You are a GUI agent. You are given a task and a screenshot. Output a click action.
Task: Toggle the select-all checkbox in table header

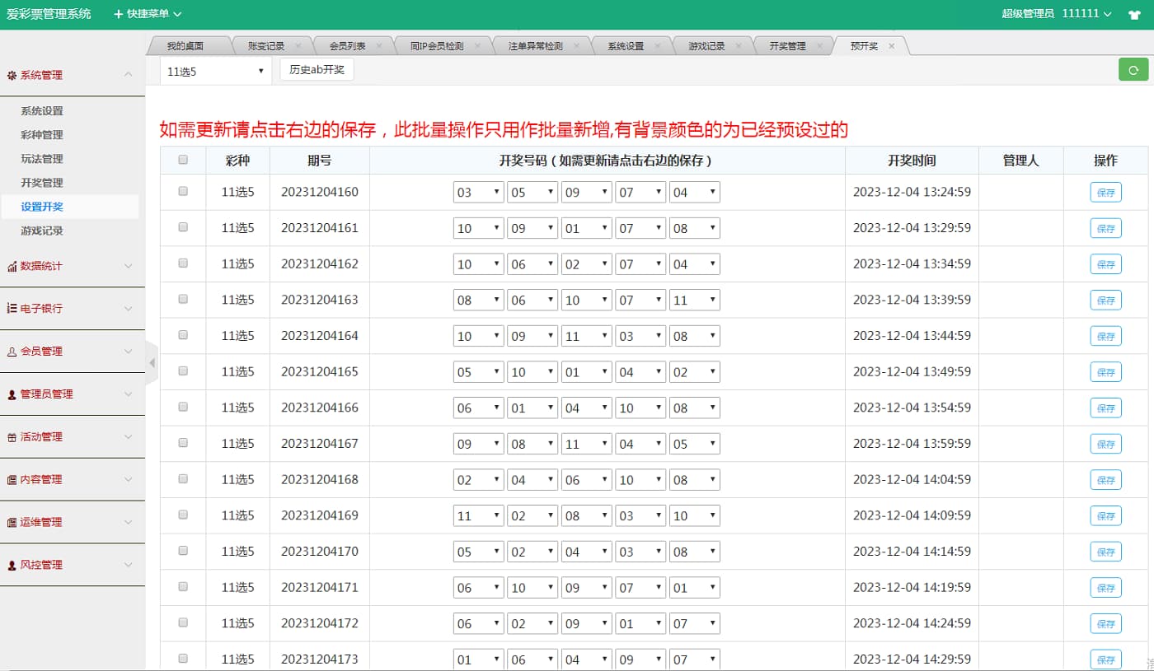(x=183, y=160)
